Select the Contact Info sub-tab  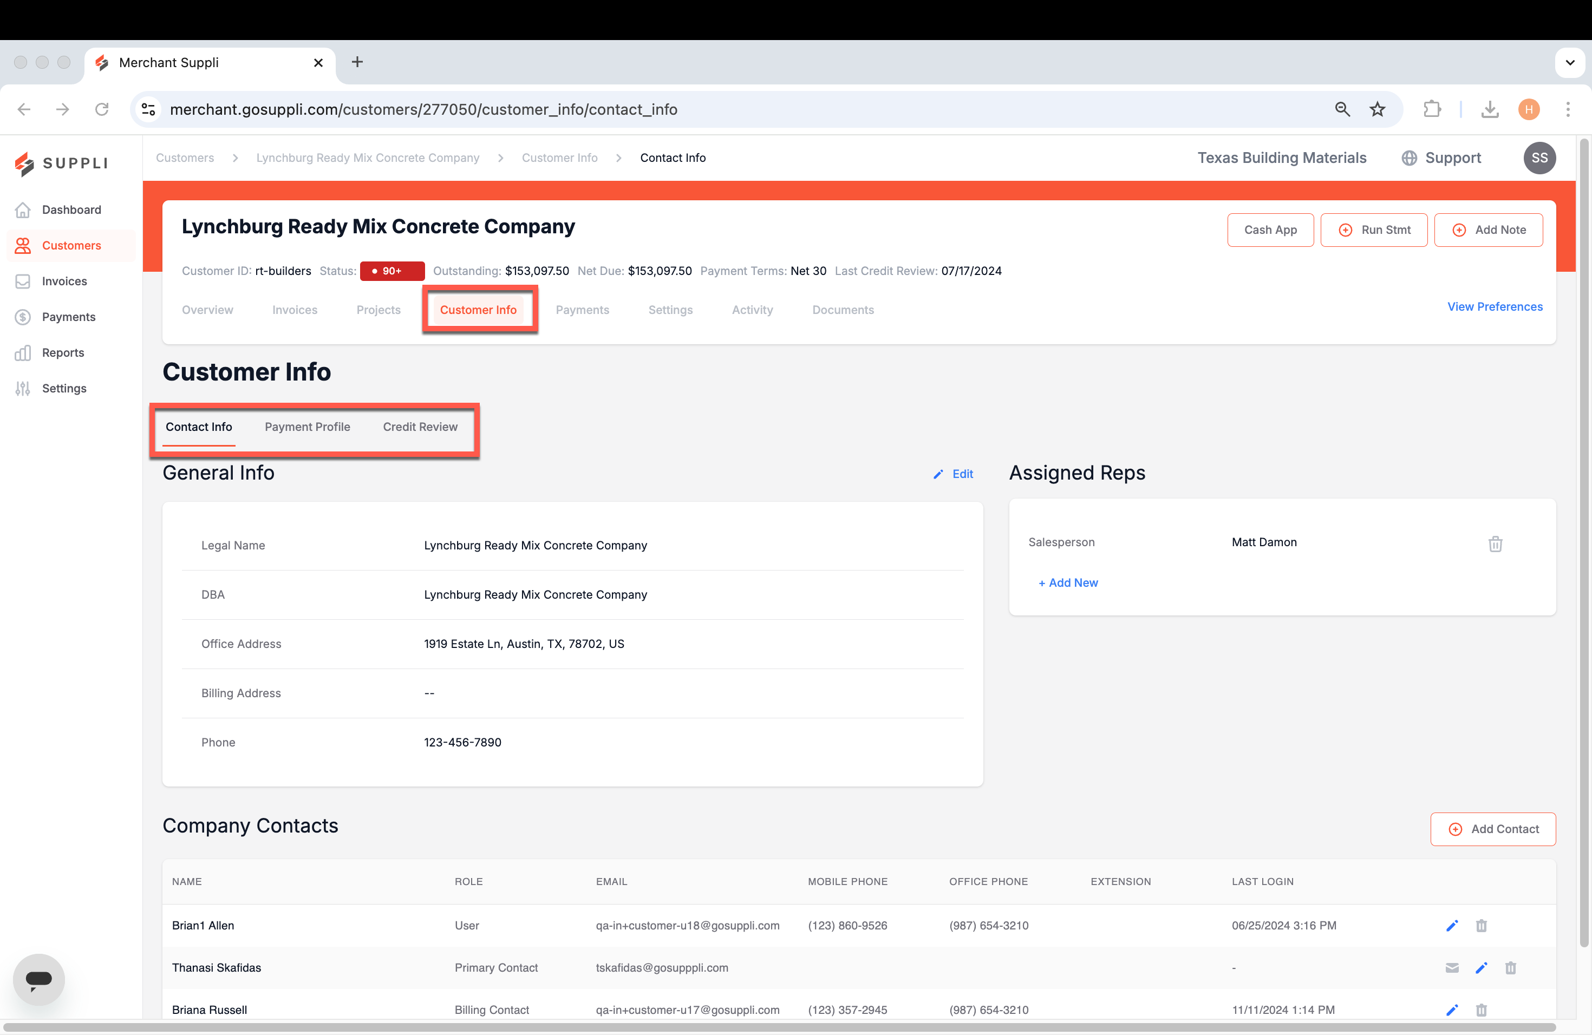coord(199,427)
